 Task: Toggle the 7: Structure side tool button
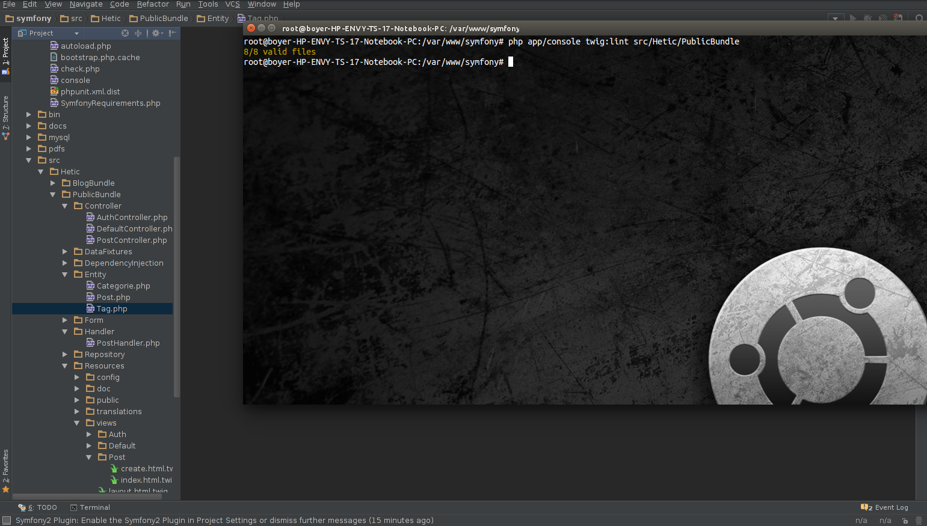click(x=5, y=118)
